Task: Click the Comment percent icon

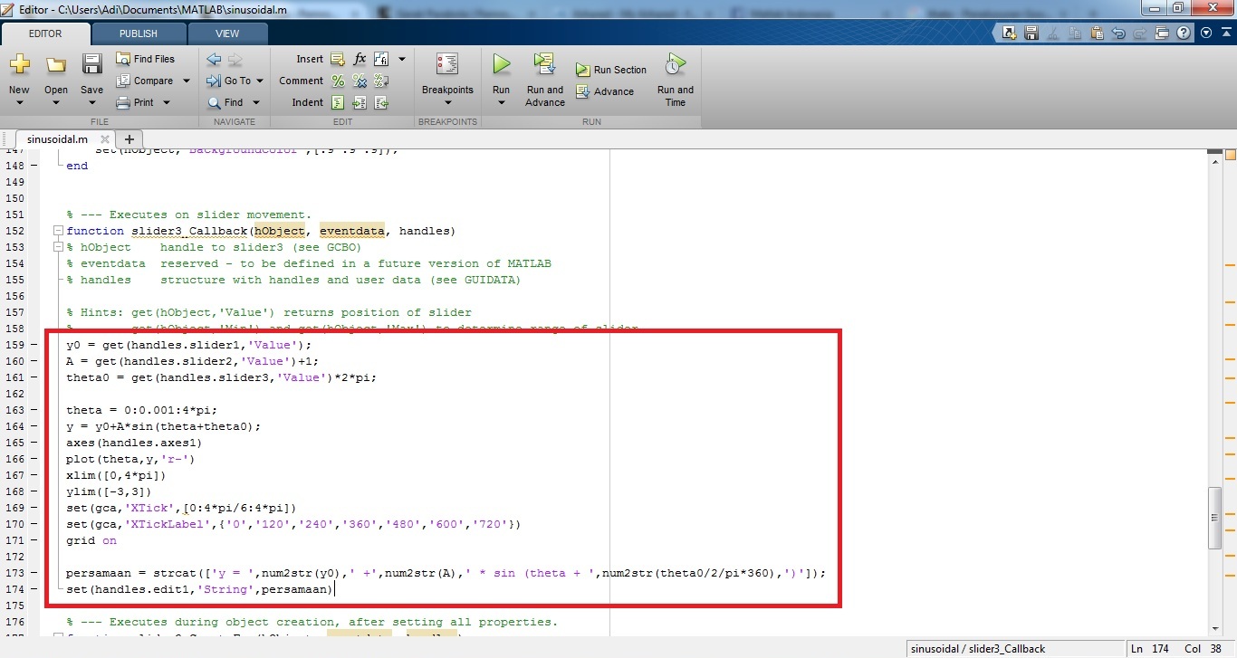Action: (338, 81)
